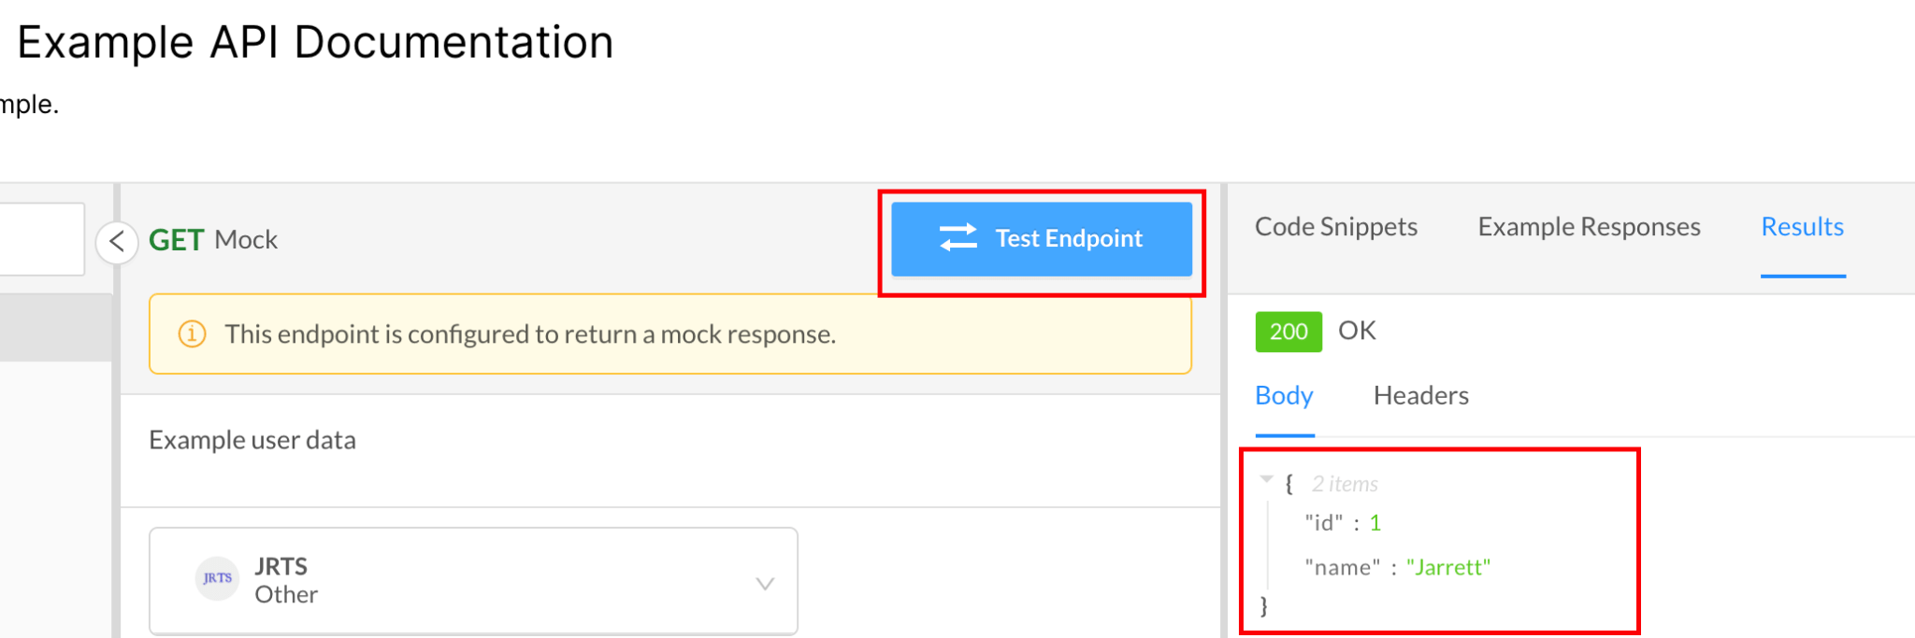Open the Body response tab
Image resolution: width=1915 pixels, height=638 pixels.
(1284, 396)
